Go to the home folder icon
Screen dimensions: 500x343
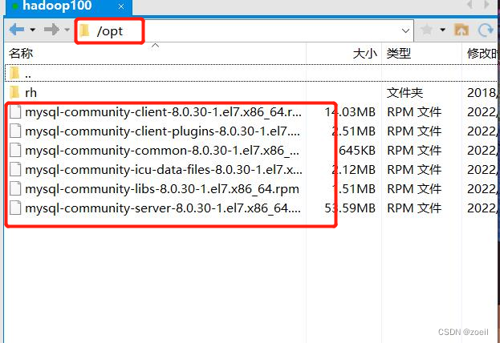(461, 30)
